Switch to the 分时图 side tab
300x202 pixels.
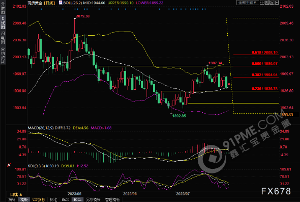[x=3, y=8]
